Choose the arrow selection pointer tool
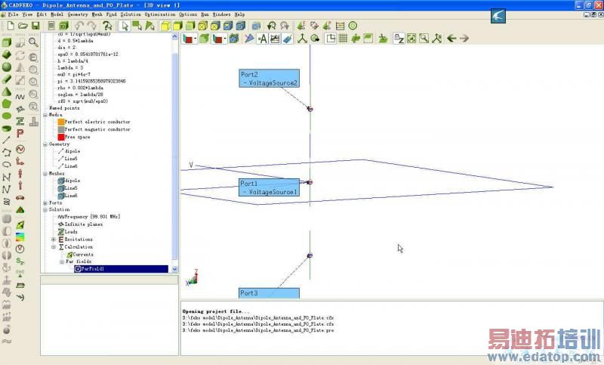Screen dimensions: 604x365 pyautogui.click(x=125, y=26)
